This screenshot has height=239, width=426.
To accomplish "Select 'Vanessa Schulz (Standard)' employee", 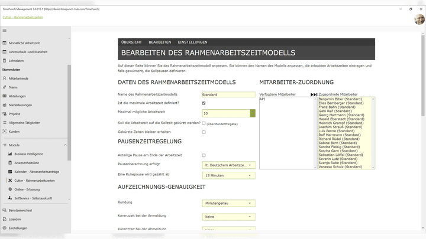I will [340, 167].
